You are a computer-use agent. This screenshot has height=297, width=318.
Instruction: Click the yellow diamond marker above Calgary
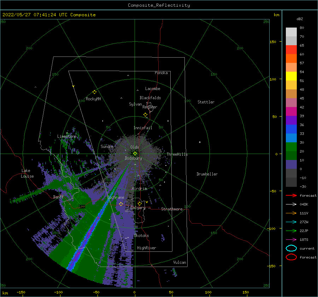coord(140,203)
